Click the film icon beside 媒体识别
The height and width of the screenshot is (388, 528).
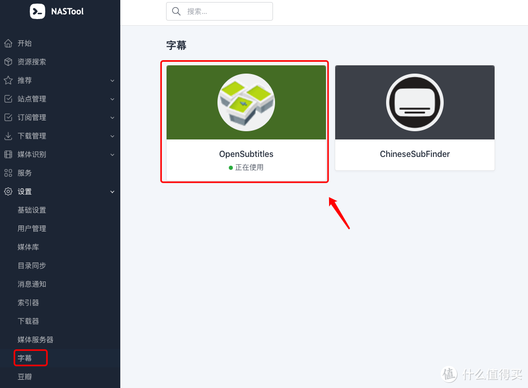coord(8,154)
